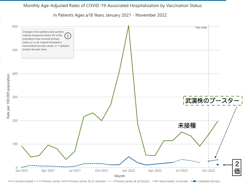This screenshot has height=188, width=245.
Task: Click the 'Oct 2022' axis tick label
Action: click(208, 170)
